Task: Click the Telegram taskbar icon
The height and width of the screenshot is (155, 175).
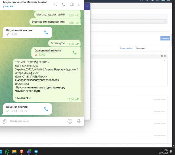Action: (36, 152)
